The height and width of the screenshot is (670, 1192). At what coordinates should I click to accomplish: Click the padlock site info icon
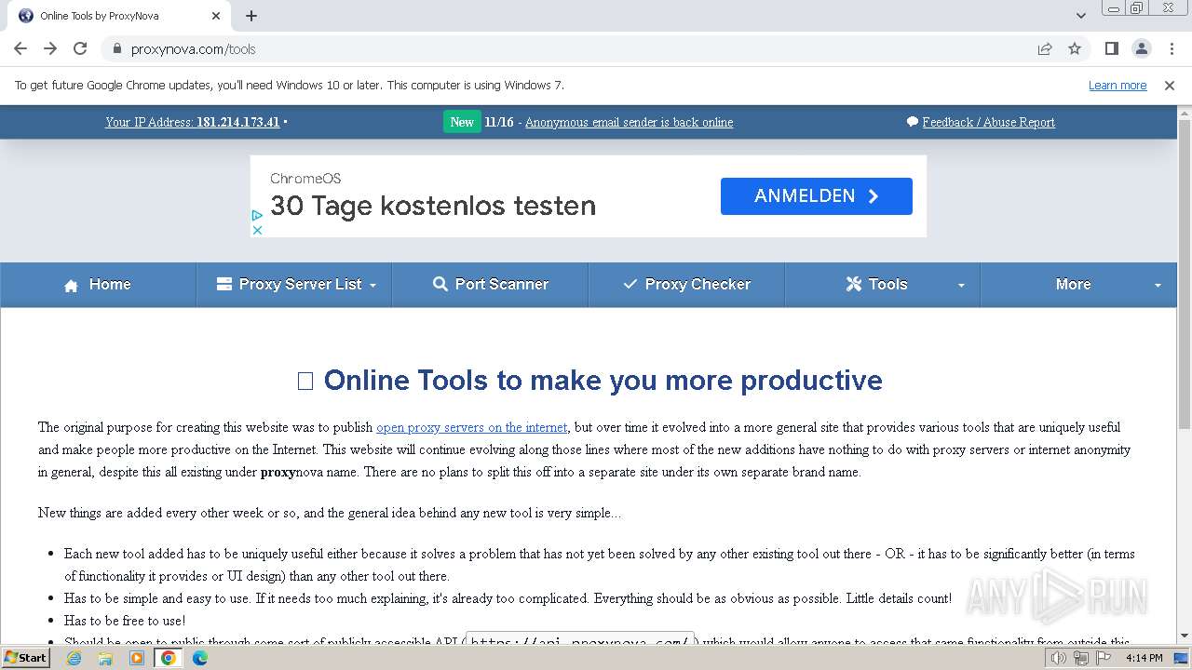[117, 48]
